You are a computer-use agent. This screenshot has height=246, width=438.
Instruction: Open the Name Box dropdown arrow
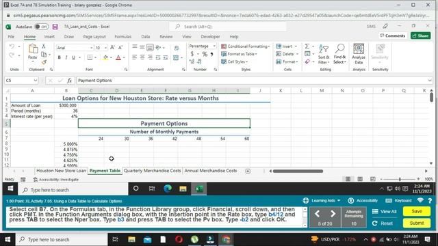click(36, 81)
